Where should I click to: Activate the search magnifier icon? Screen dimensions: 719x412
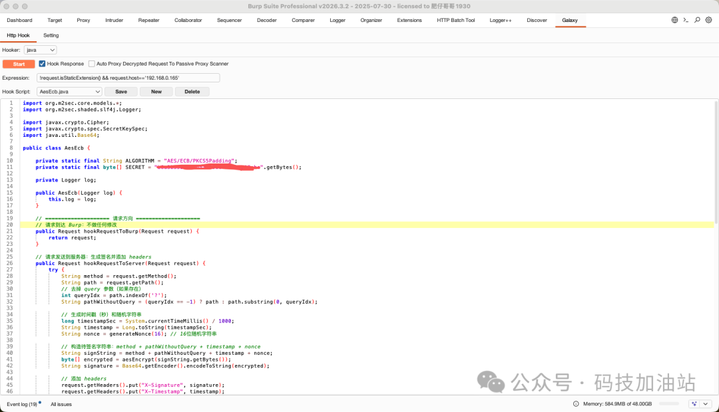click(x=698, y=20)
